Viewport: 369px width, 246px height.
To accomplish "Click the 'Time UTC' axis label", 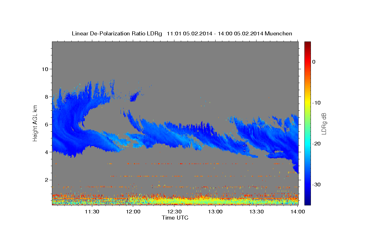I will tap(175, 218).
